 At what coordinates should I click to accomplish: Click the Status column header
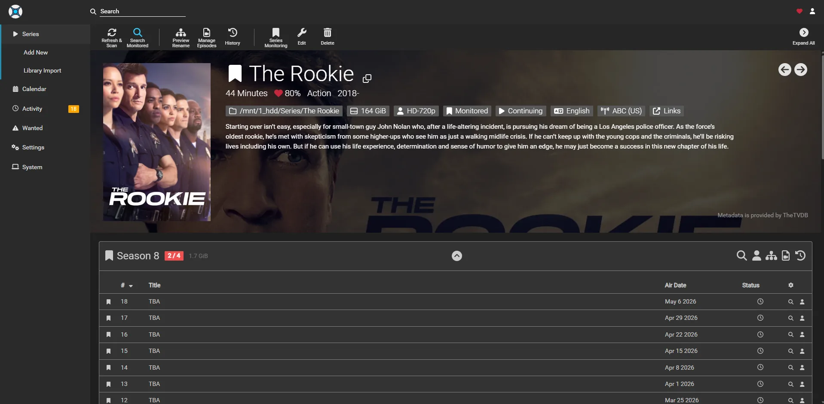click(x=751, y=285)
